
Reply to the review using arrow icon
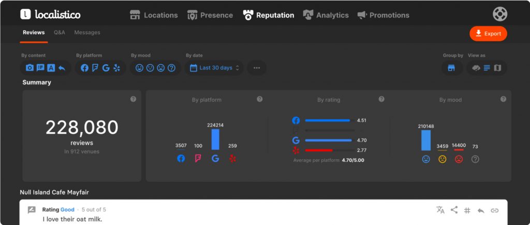tap(481, 210)
